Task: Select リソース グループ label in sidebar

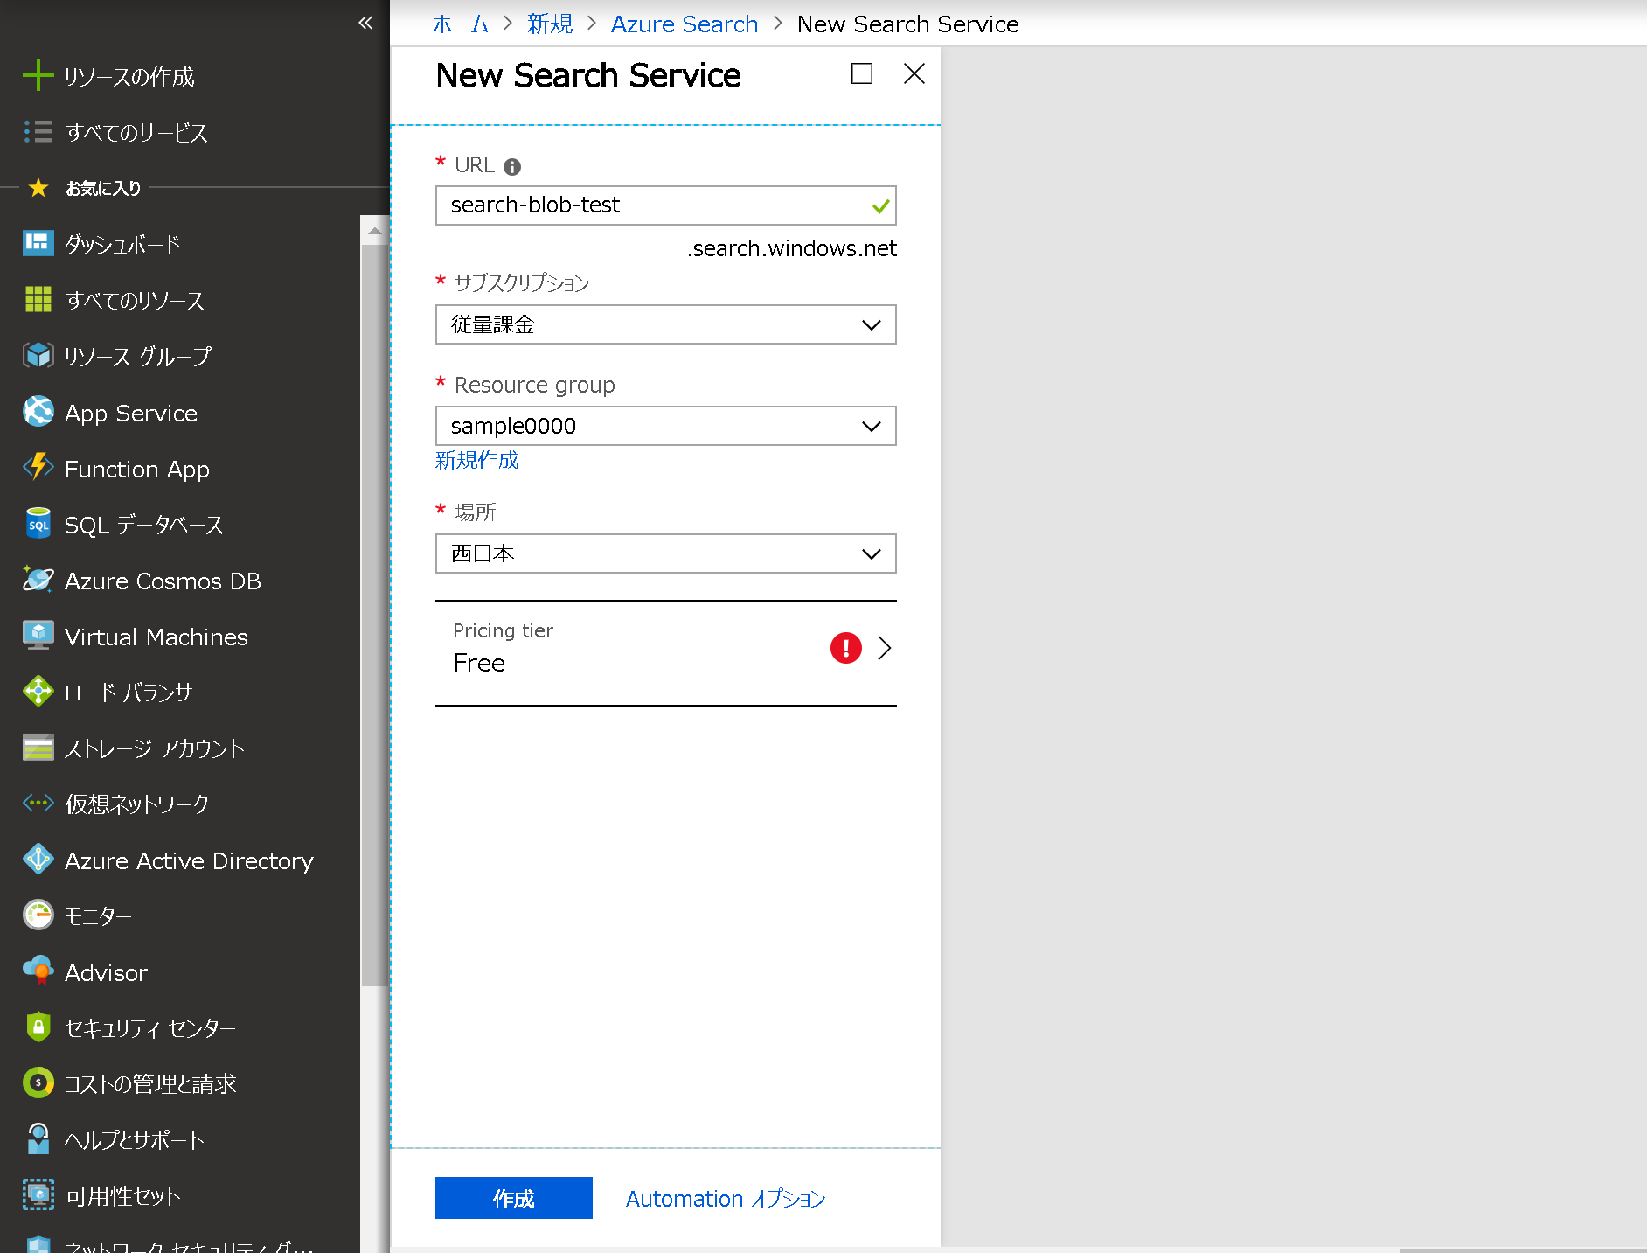Action: [138, 356]
